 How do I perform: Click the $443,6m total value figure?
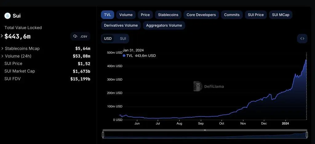pyautogui.click(x=18, y=36)
